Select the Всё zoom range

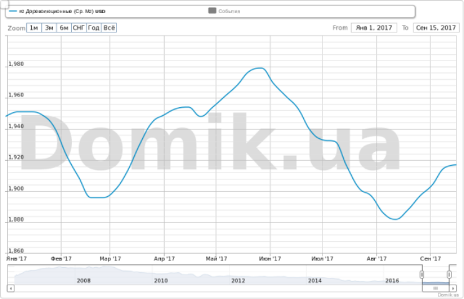(109, 28)
